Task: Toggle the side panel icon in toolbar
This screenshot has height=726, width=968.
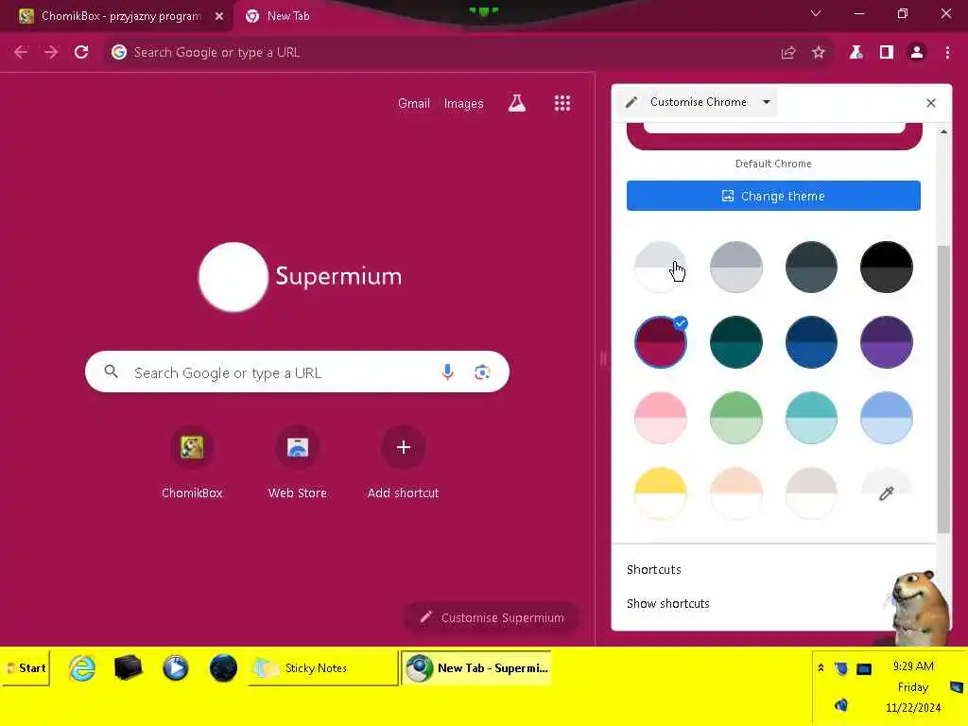Action: 887,53
